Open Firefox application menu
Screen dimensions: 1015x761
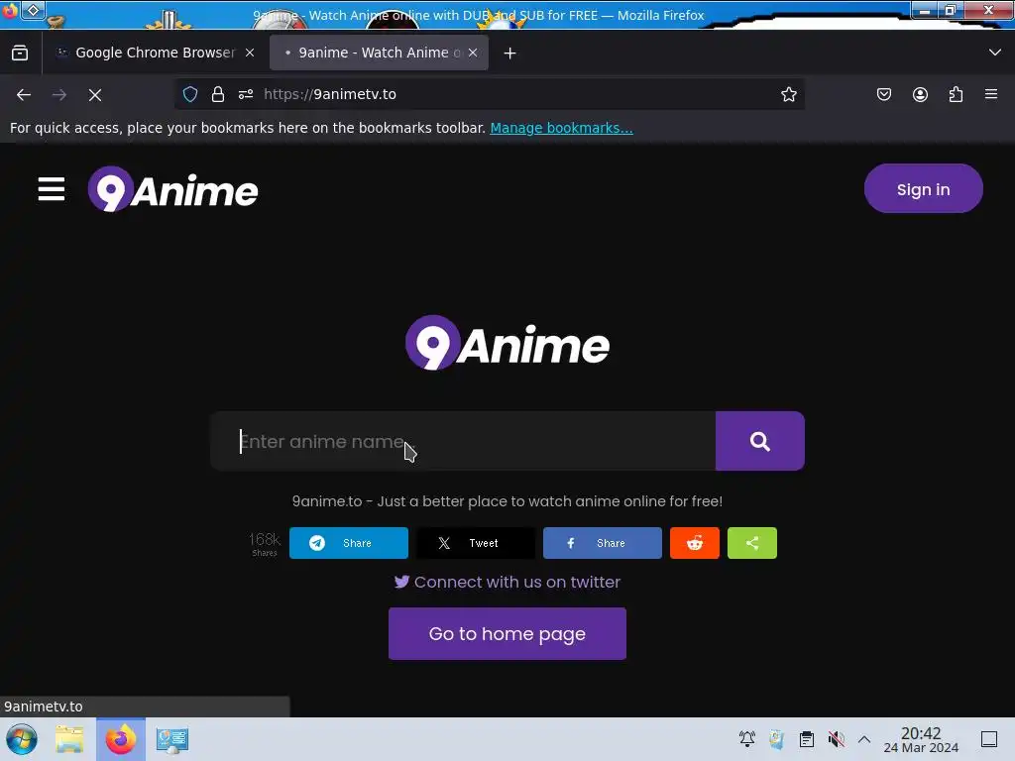pos(991,94)
